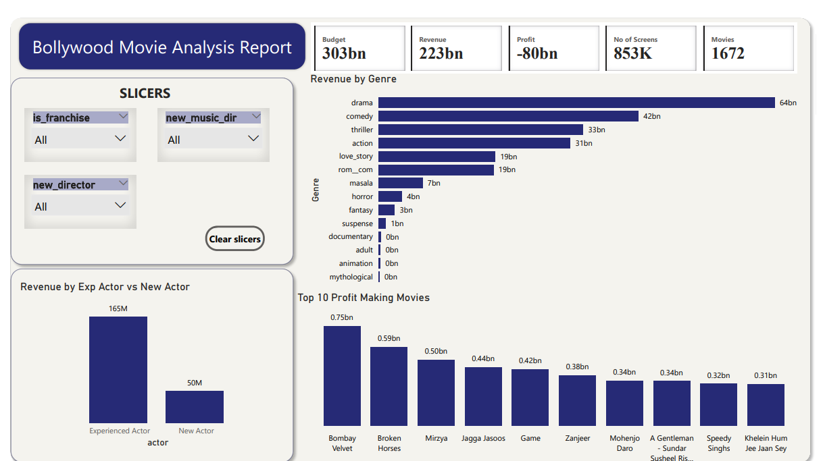
Task: Select the masala revenue bar
Action: point(400,183)
